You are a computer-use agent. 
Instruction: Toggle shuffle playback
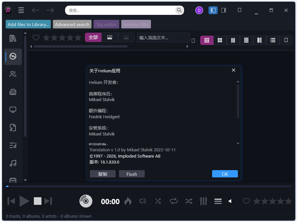pos(189,201)
